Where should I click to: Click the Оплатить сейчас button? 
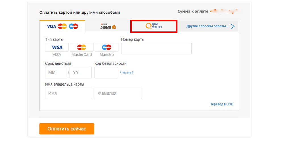coord(67,129)
